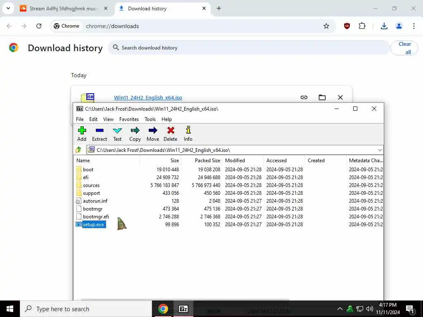Click the Chrome forward arrow
This screenshot has height=317, width=423.
click(x=24, y=26)
